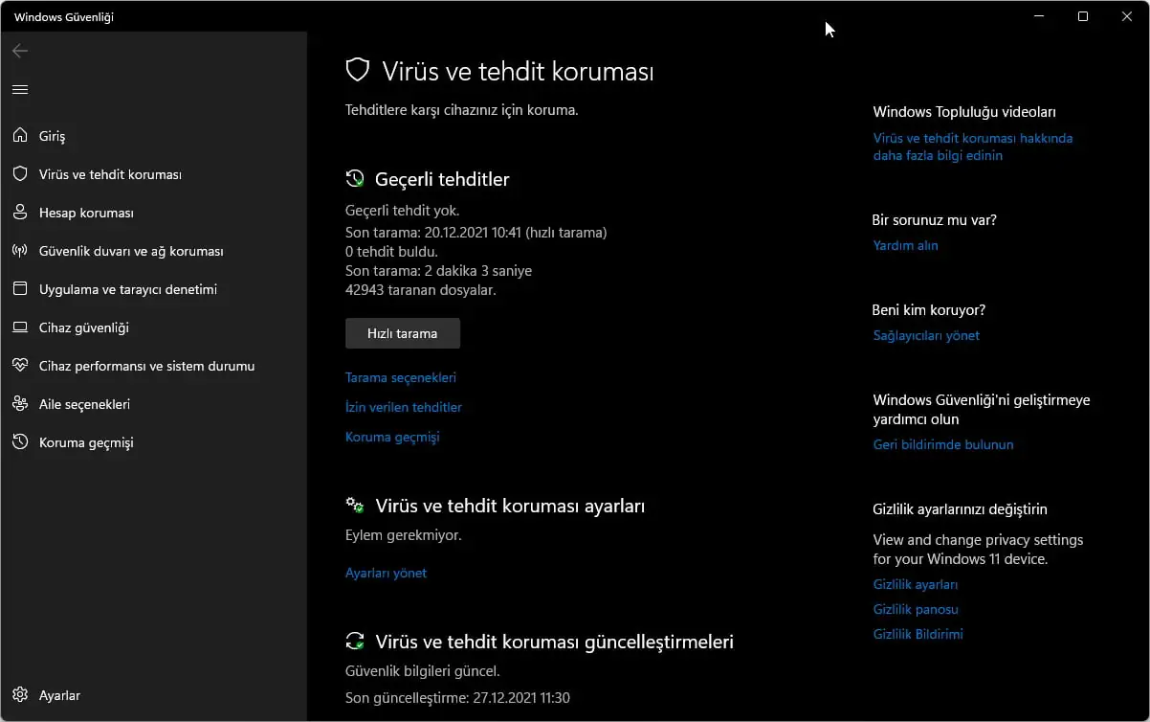Open the Ayarlar gear at sidebar bottom
The width and height of the screenshot is (1150, 722).
pyautogui.click(x=20, y=695)
